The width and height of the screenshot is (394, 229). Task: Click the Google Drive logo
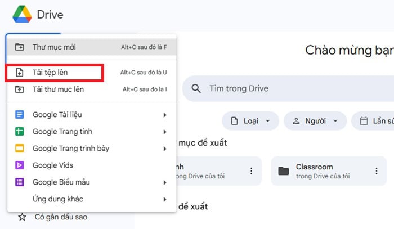[22, 14]
